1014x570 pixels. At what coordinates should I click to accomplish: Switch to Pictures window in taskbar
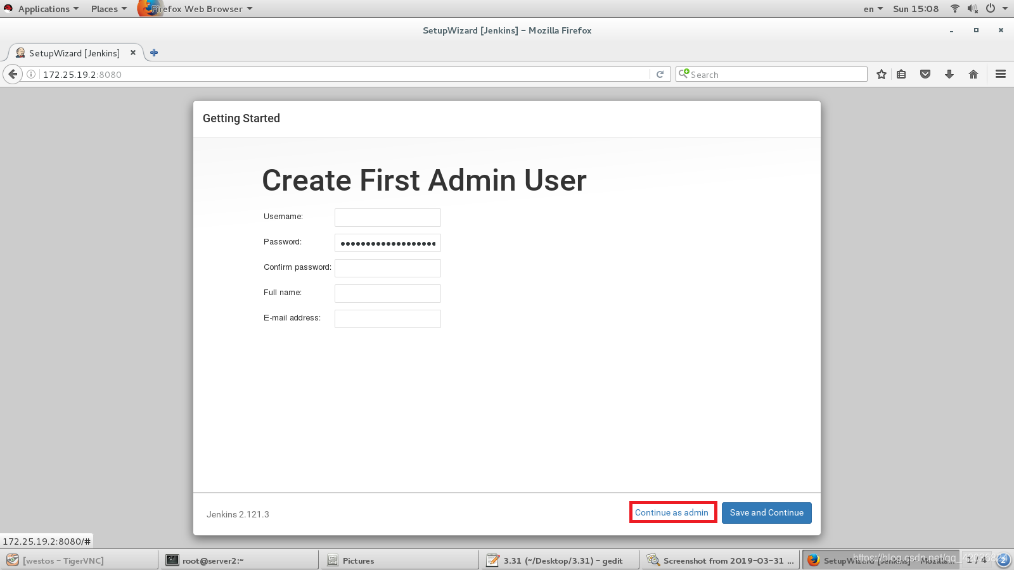click(x=400, y=560)
